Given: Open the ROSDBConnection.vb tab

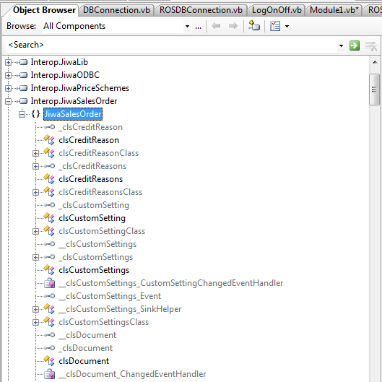Looking at the screenshot, I should (x=201, y=10).
